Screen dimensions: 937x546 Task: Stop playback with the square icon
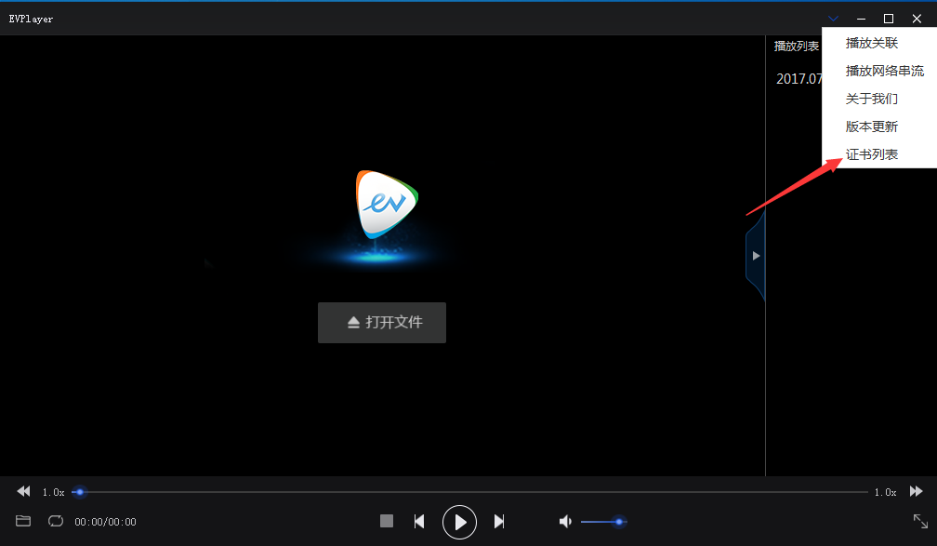[x=387, y=521]
